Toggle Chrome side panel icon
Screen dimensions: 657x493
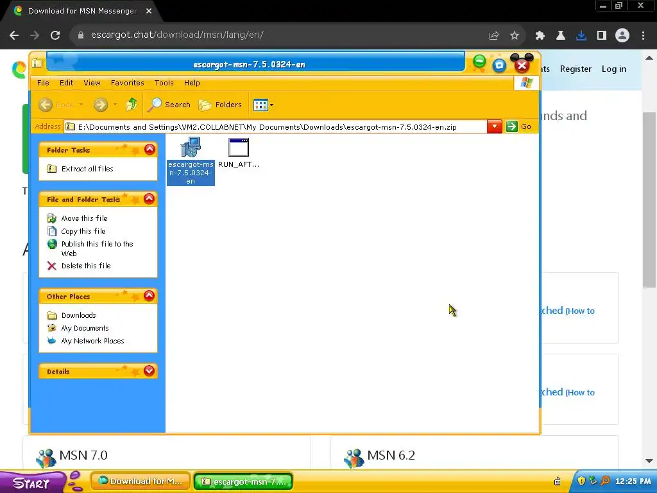coord(602,36)
